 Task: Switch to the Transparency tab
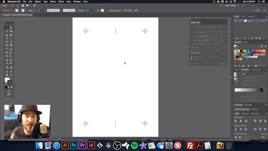255,70
